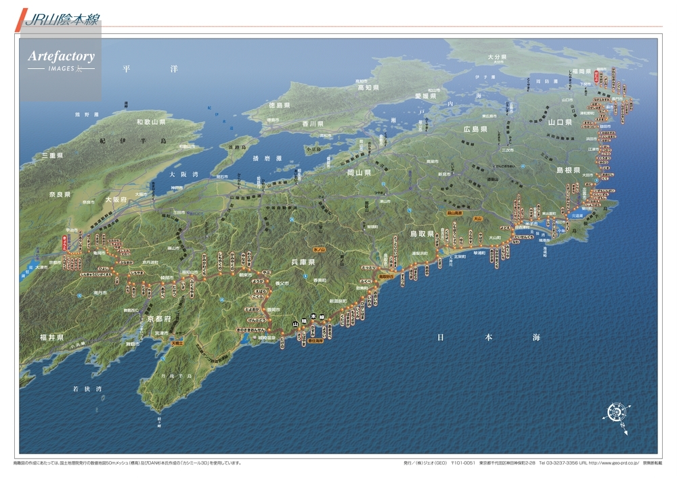Click the 山口県 prefecture label

click(560, 122)
